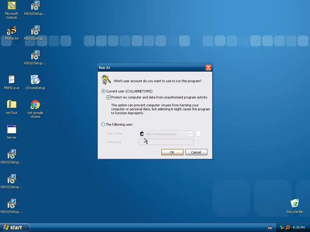
Task: Click the Password input field
Action: point(166,142)
